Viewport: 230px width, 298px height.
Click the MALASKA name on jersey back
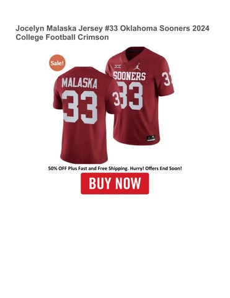click(x=79, y=83)
